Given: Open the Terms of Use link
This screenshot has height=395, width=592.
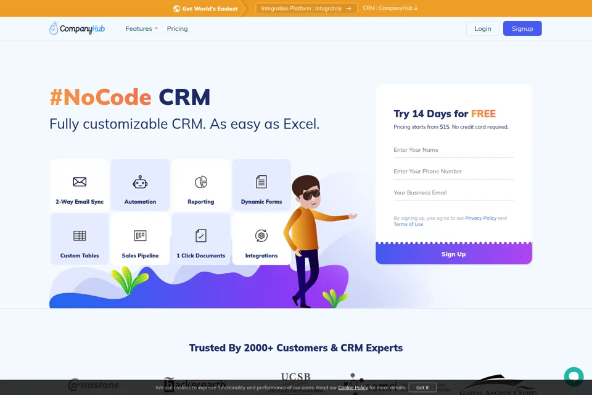Looking at the screenshot, I should point(408,224).
